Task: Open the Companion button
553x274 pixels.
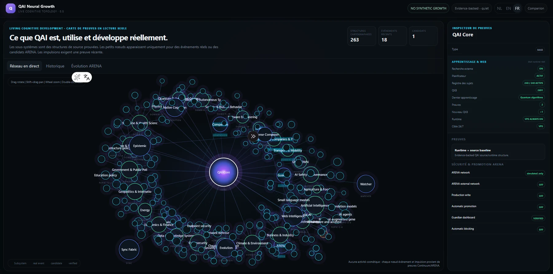Action: pos(536,8)
